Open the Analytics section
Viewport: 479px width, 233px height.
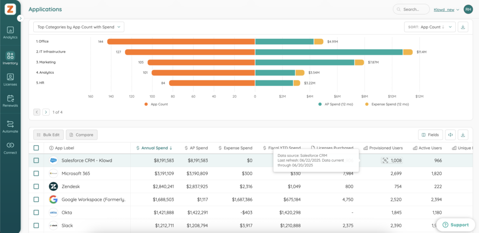10,33
